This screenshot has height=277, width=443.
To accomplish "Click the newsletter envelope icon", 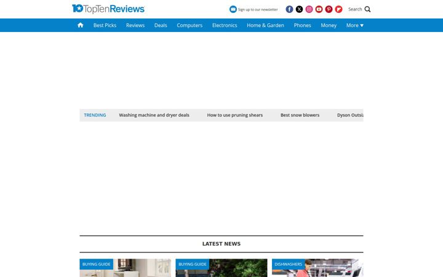I will (x=233, y=9).
